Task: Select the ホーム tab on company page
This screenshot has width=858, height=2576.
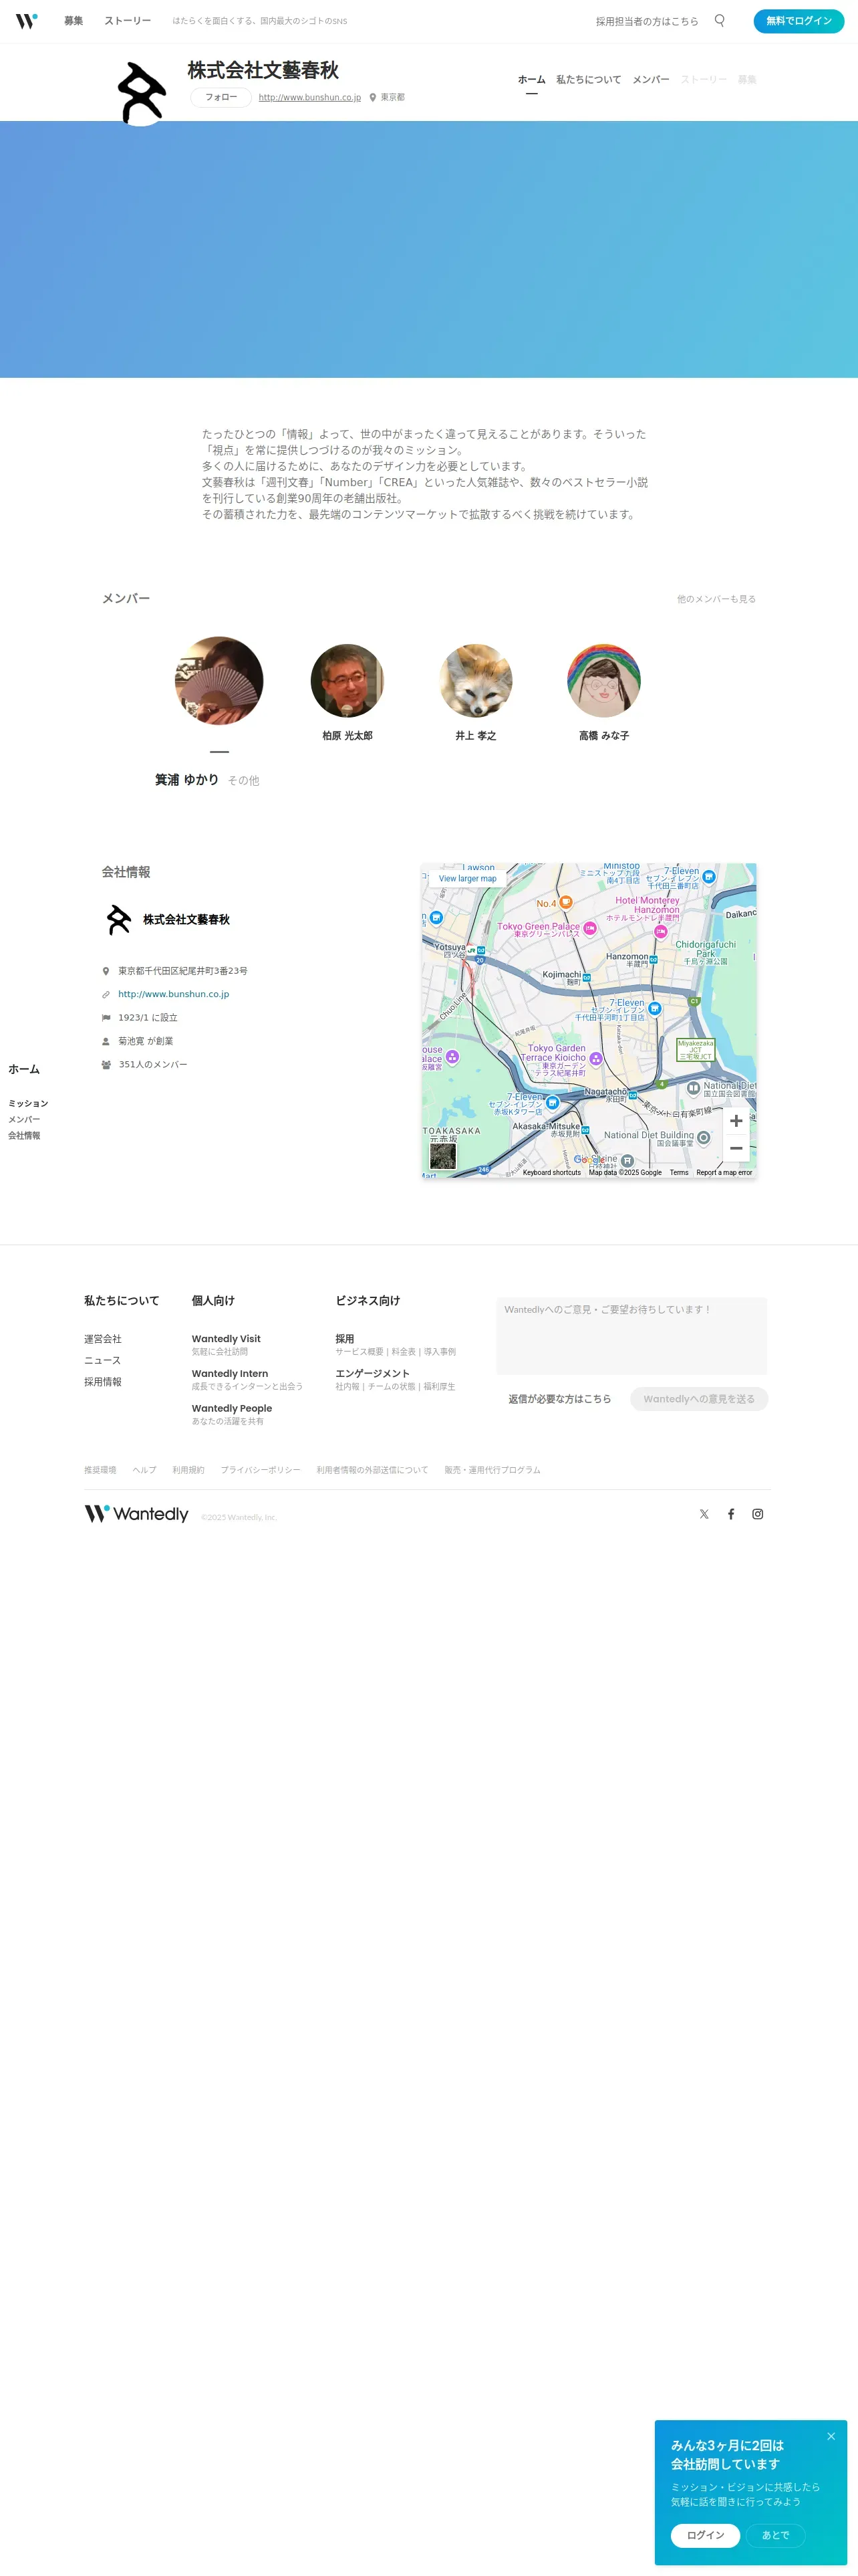Action: pos(531,80)
